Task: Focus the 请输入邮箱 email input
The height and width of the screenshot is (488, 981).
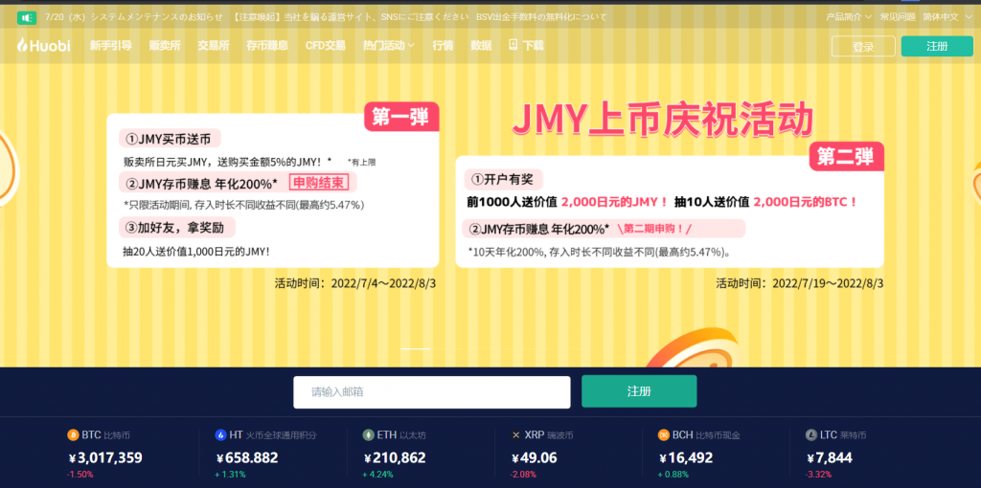Action: pos(432,391)
